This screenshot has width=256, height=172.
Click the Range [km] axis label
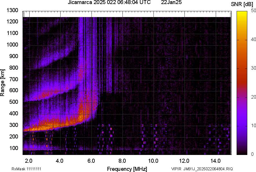click(3, 83)
